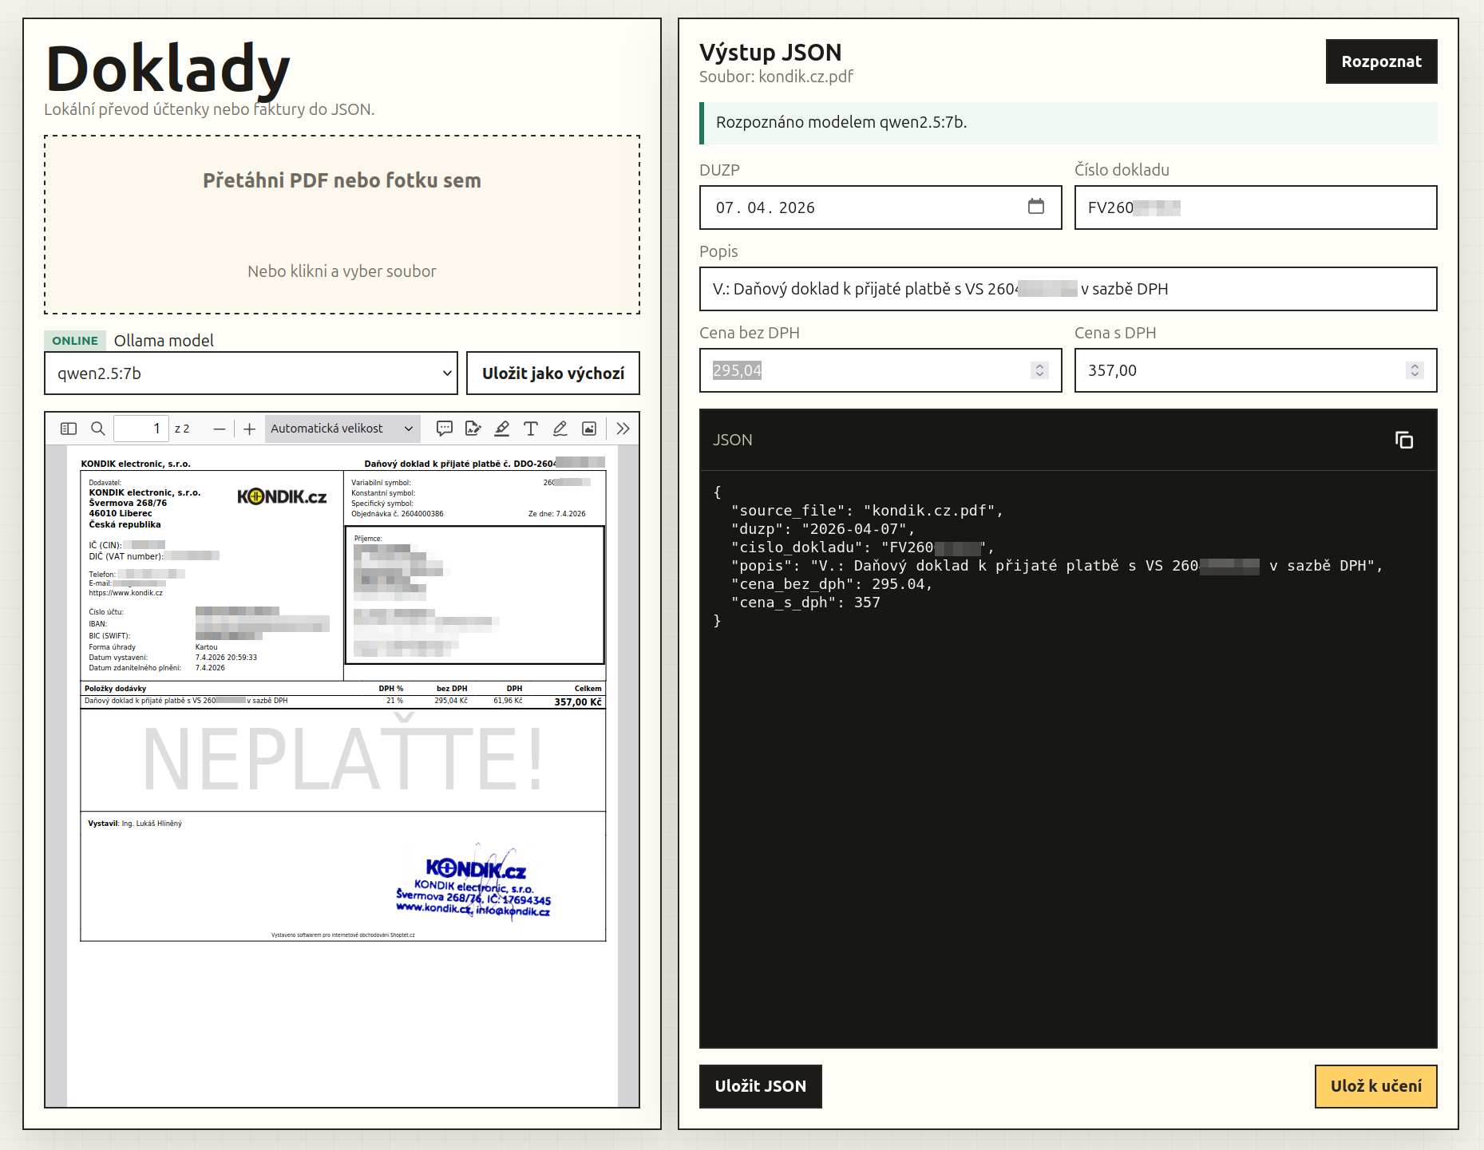This screenshot has height=1150, width=1484.
Task: Add a comment annotation in PDF
Action: pos(445,429)
